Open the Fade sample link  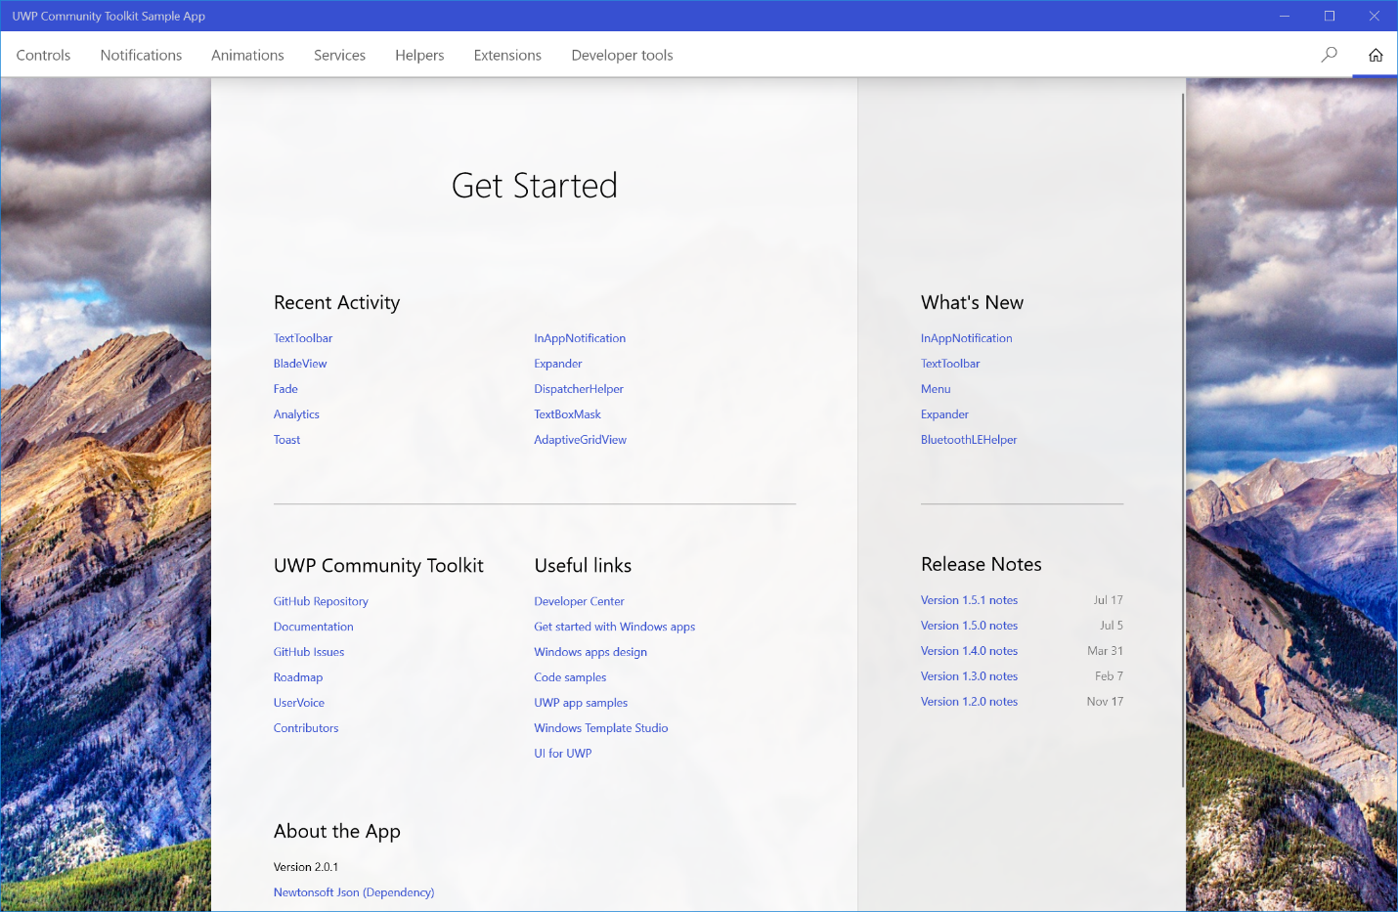285,389
